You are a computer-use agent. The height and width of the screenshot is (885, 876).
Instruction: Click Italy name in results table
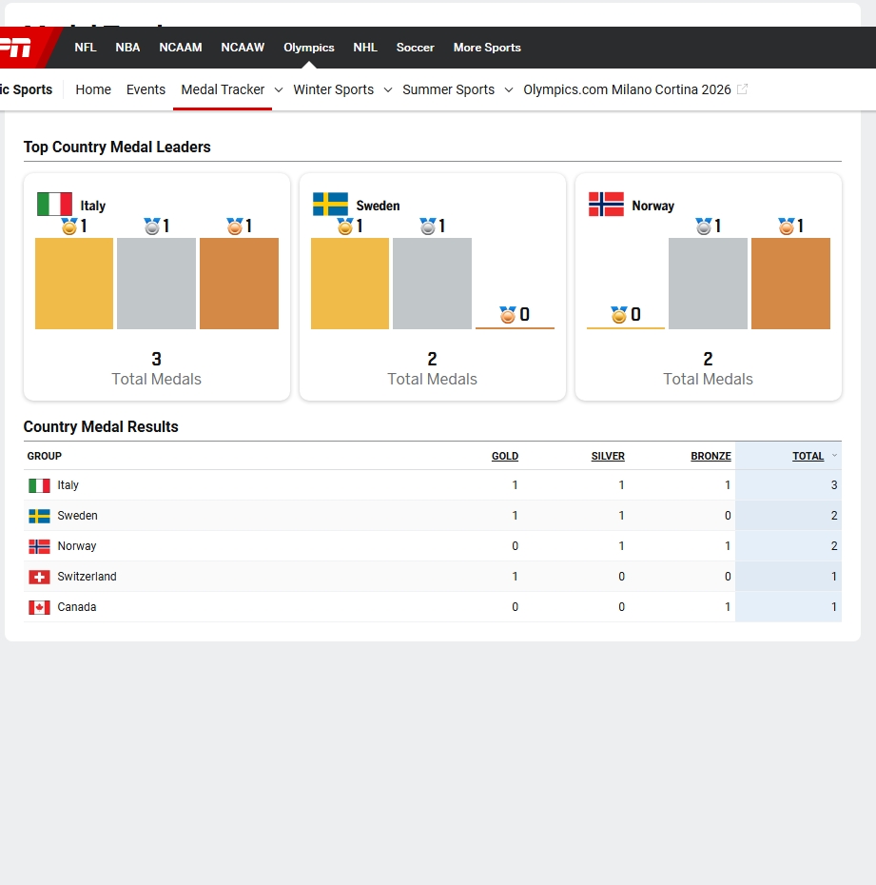tap(68, 485)
